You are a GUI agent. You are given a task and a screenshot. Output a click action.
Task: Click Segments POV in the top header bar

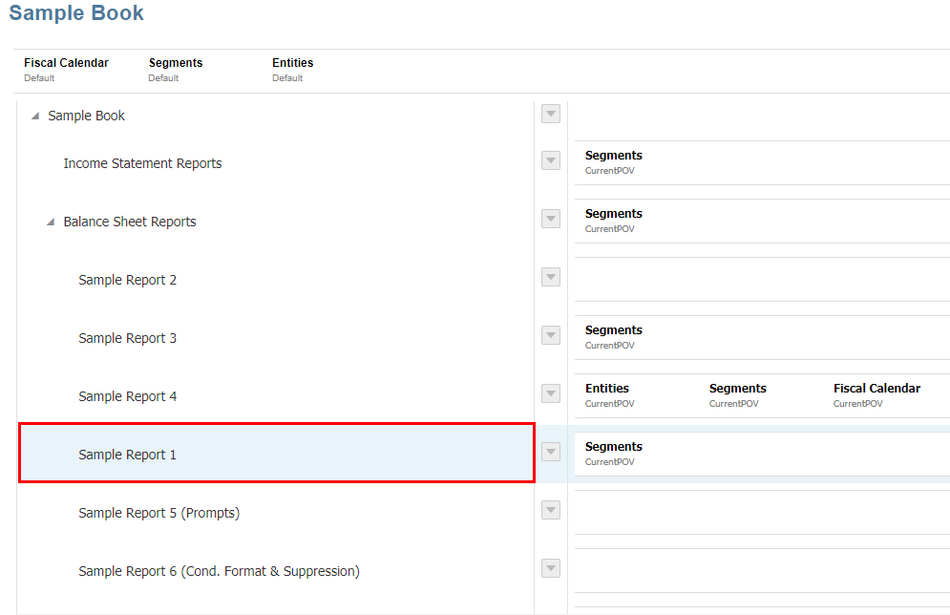176,69
